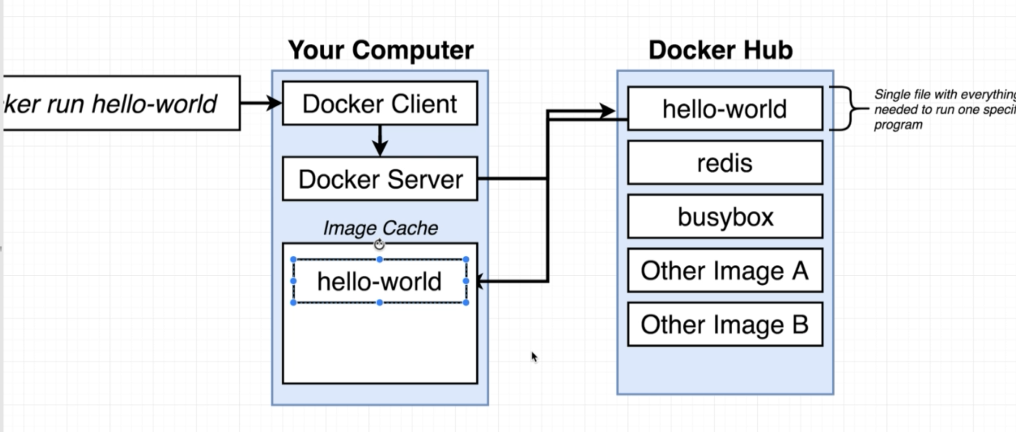Click the top-center resize handle of selected box
Screen dimensions: 1016x432
(380, 259)
